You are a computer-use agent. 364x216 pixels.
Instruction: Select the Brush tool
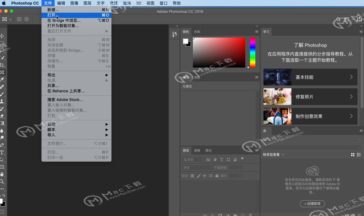click(x=2, y=94)
